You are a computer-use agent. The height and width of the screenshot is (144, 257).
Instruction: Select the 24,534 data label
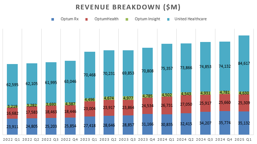pos(148,106)
